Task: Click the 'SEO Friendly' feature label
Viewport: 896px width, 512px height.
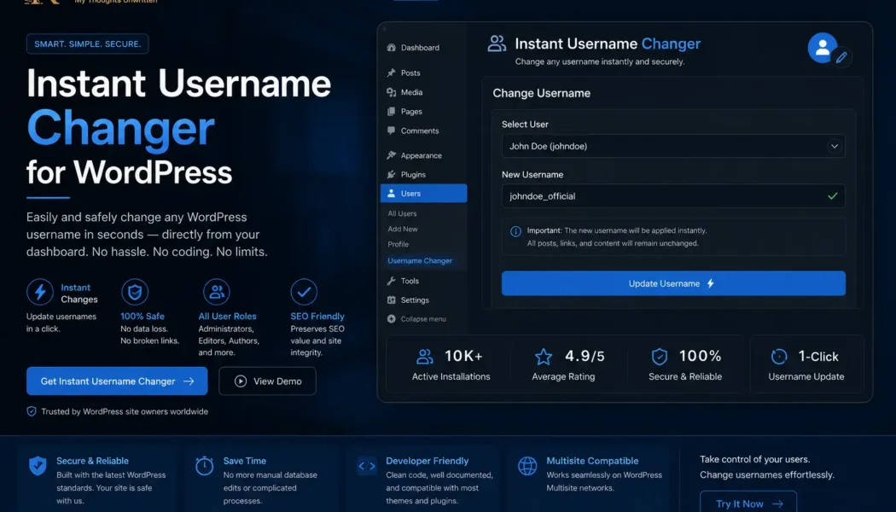Action: pos(317,316)
